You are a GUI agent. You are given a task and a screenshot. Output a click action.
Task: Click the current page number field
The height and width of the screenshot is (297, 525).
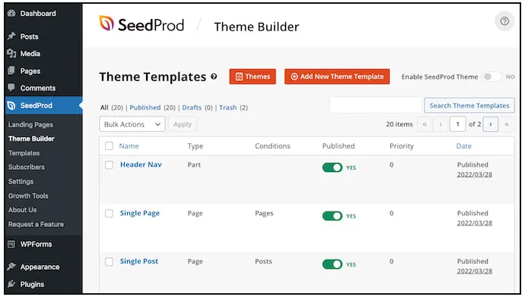[458, 124]
